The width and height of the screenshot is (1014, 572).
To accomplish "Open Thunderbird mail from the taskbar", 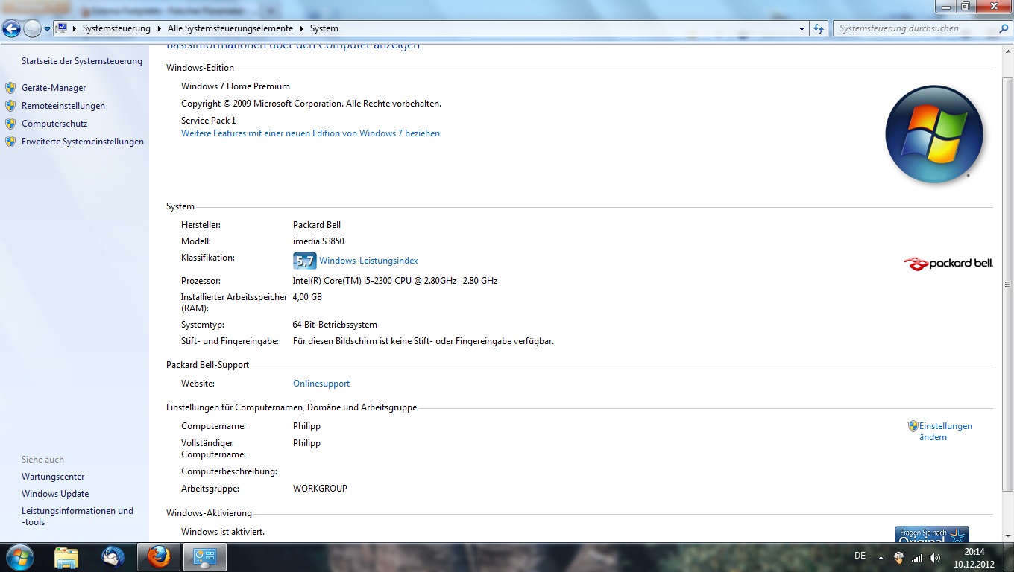I will tap(113, 557).
